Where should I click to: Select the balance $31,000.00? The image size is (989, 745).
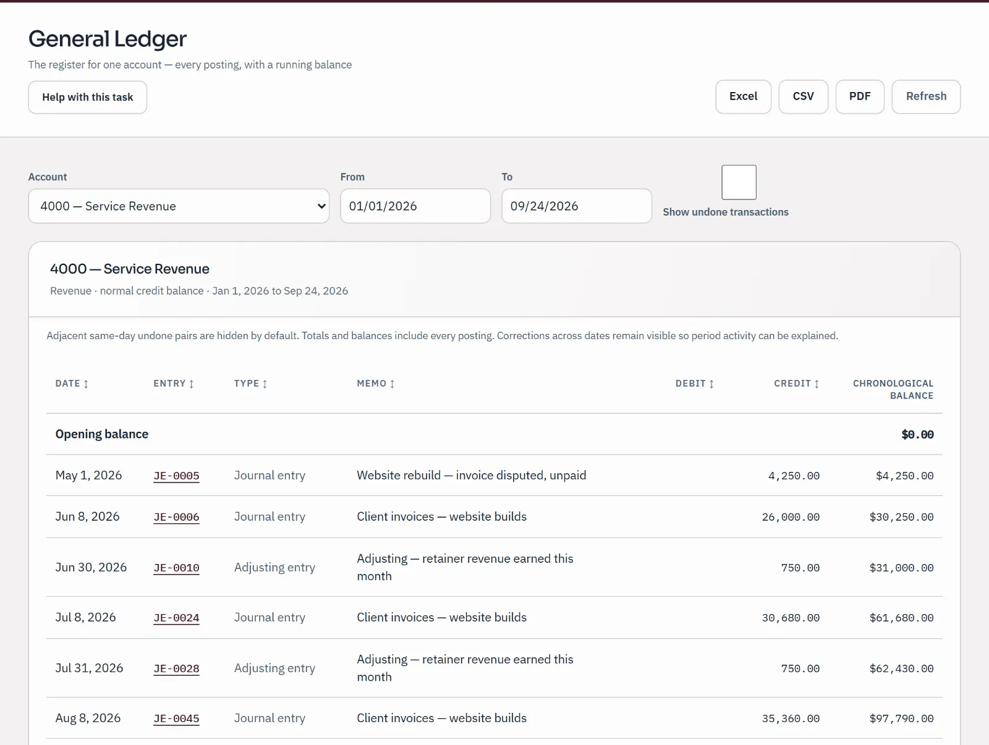(901, 568)
